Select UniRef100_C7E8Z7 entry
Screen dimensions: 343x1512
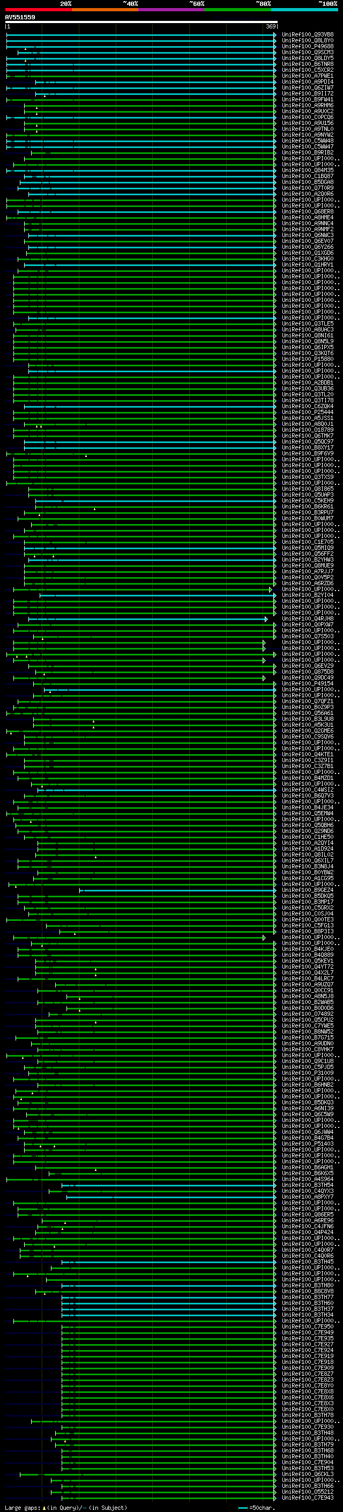coord(308,1374)
